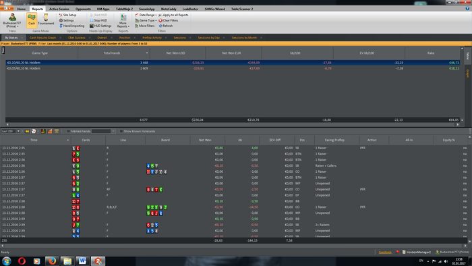Screen dimensions: 472x266
Task: Enable Show Known Holecards checkbox
Action: pos(121,131)
